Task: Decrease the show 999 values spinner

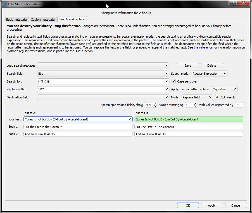Action: [x=155, y=106]
